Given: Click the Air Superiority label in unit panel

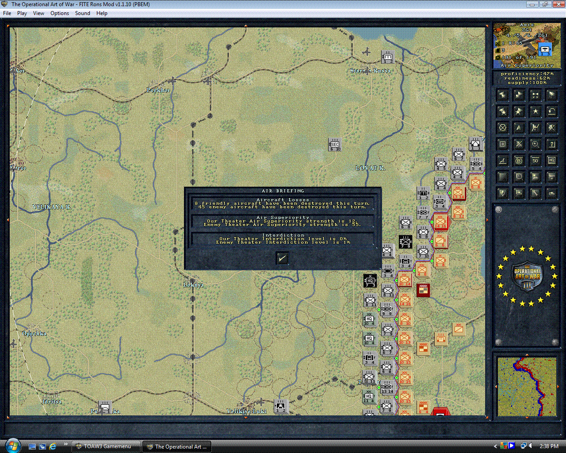Looking at the screenshot, I should point(527,65).
